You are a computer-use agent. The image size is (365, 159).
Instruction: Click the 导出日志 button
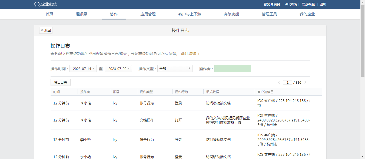click(61, 82)
